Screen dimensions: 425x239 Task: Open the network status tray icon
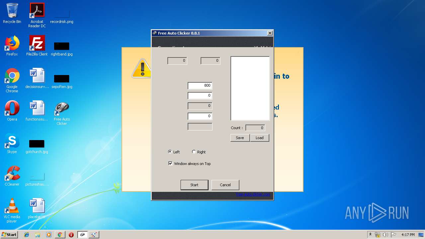[378, 235]
